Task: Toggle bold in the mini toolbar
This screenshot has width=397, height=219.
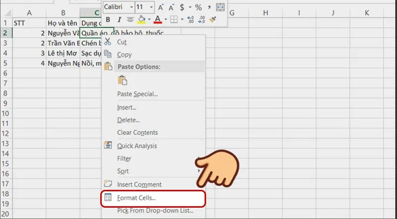Action: tap(107, 20)
